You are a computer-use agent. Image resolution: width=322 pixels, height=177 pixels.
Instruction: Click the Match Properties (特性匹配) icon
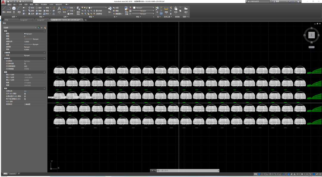pos(126,9)
